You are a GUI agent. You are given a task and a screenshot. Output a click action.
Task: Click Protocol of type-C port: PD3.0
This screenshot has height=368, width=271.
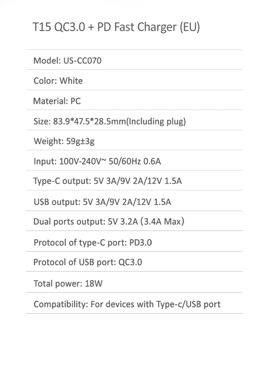[x=93, y=243]
